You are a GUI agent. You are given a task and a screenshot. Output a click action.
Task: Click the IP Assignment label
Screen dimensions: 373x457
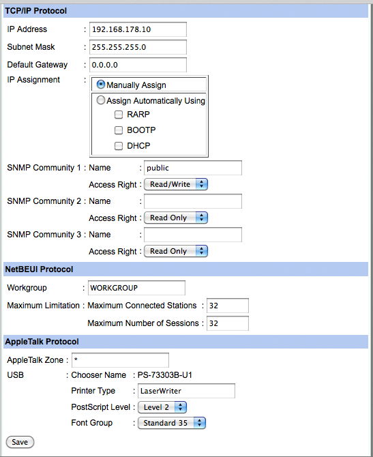[x=33, y=80]
